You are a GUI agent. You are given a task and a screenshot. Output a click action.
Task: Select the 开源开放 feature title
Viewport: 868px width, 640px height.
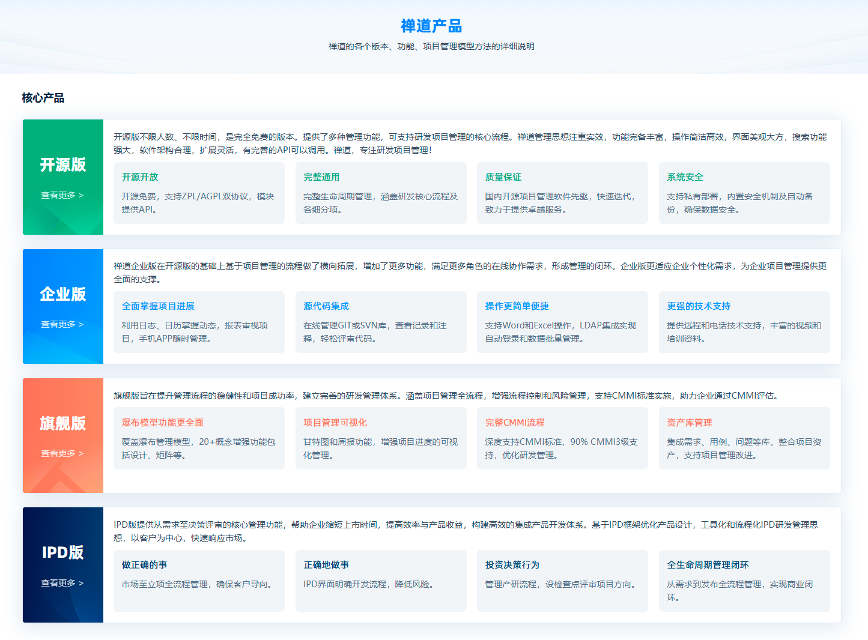[x=140, y=177]
